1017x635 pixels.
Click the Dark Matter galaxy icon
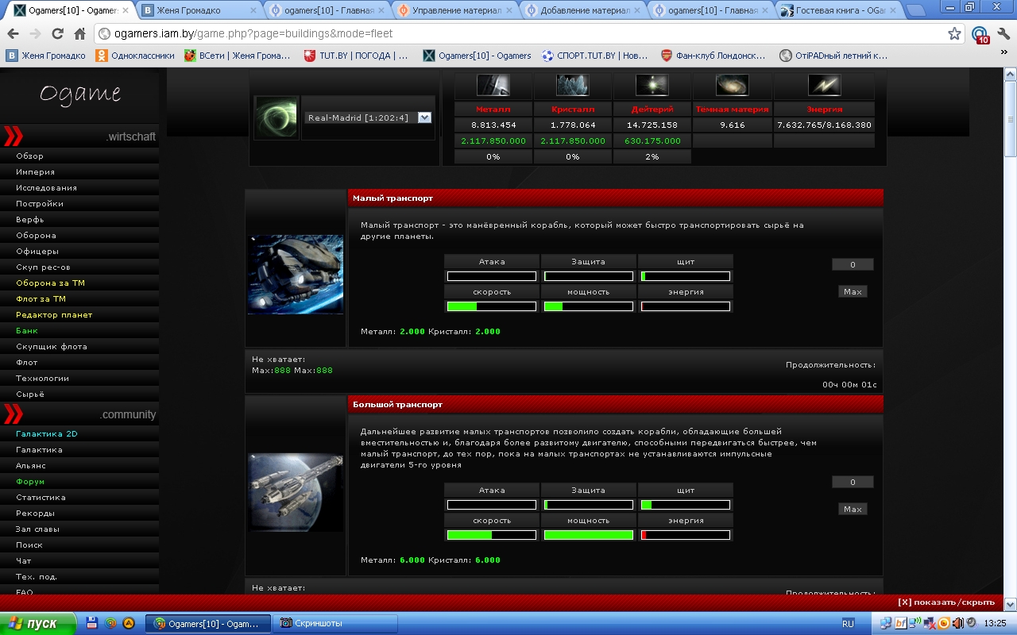[732, 85]
